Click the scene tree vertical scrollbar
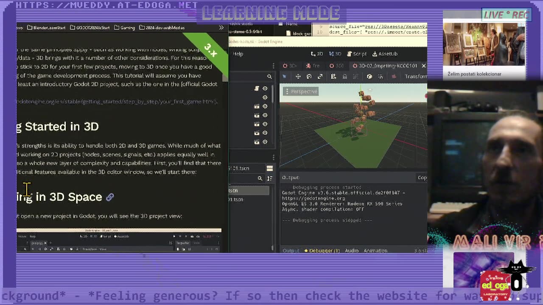The width and height of the screenshot is (543, 305). 272,94
